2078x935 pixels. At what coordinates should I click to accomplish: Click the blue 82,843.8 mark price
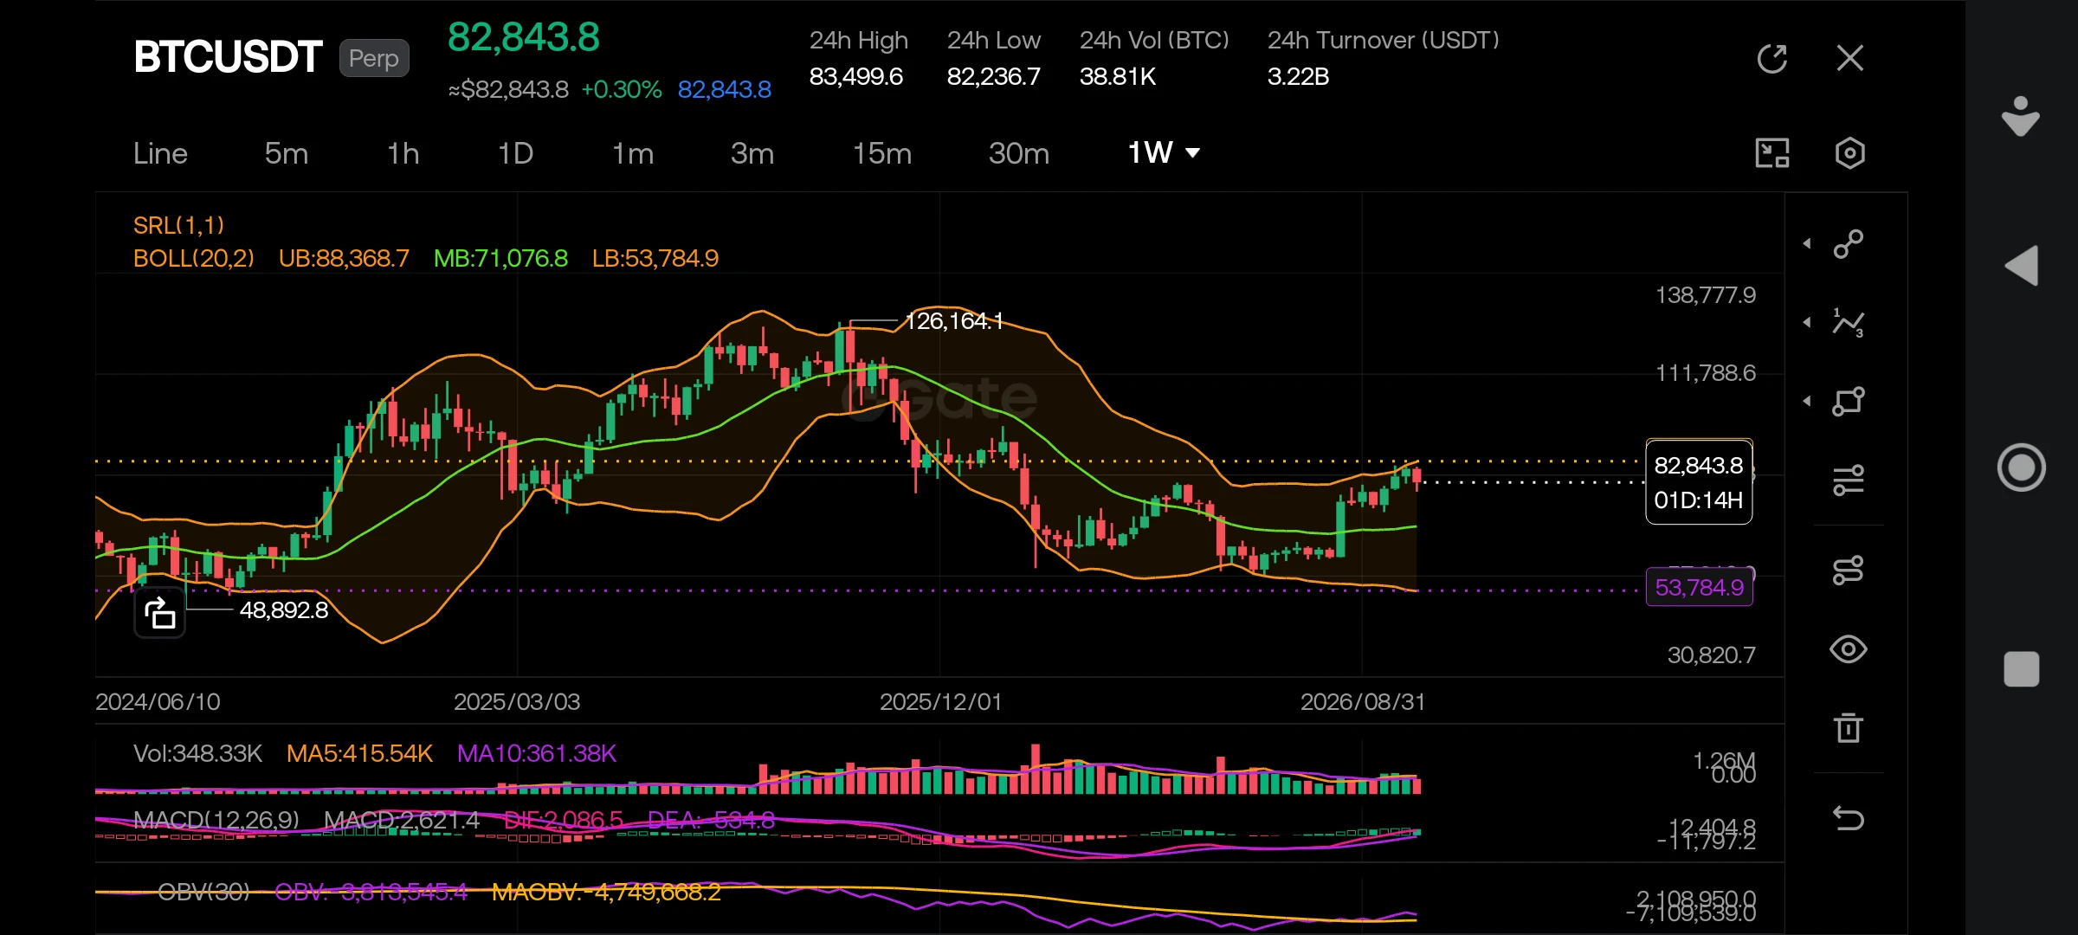coord(724,89)
